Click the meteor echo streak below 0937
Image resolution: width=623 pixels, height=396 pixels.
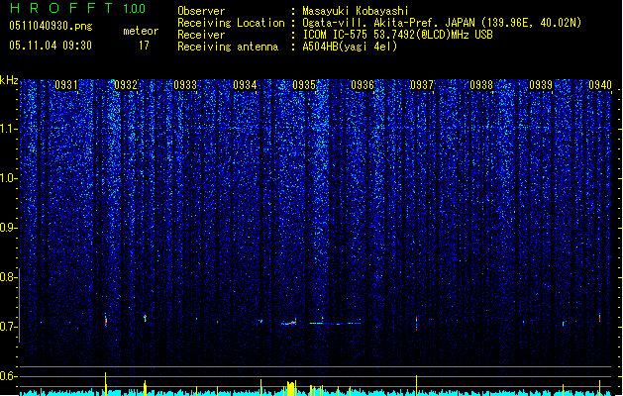(416, 323)
